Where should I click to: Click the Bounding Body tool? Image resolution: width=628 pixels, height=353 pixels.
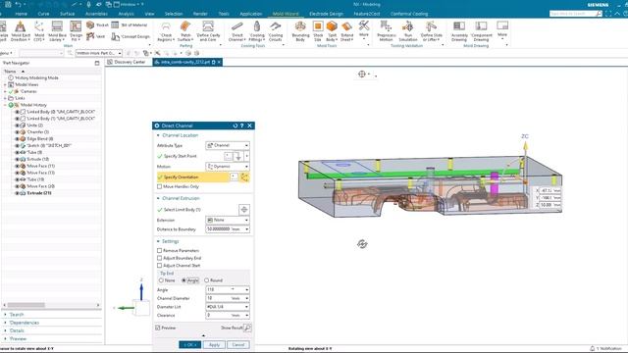pyautogui.click(x=300, y=31)
